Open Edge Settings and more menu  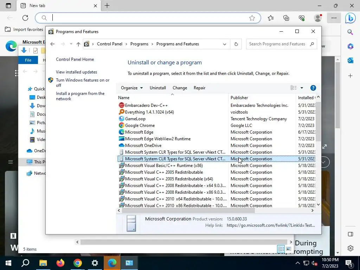(x=334, y=18)
